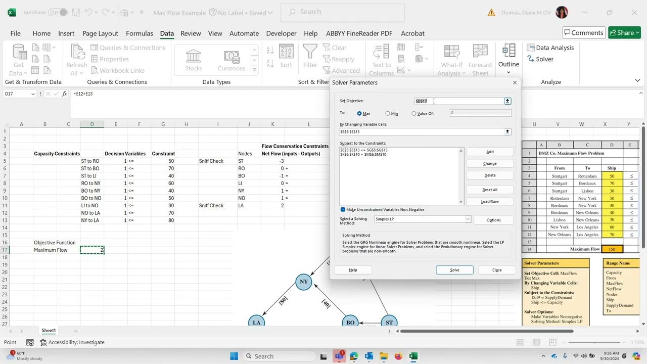Add a new sheet
This screenshot has height=364, width=647.
click(76, 331)
